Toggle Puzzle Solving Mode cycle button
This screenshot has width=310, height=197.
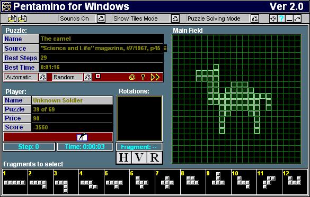(255, 18)
